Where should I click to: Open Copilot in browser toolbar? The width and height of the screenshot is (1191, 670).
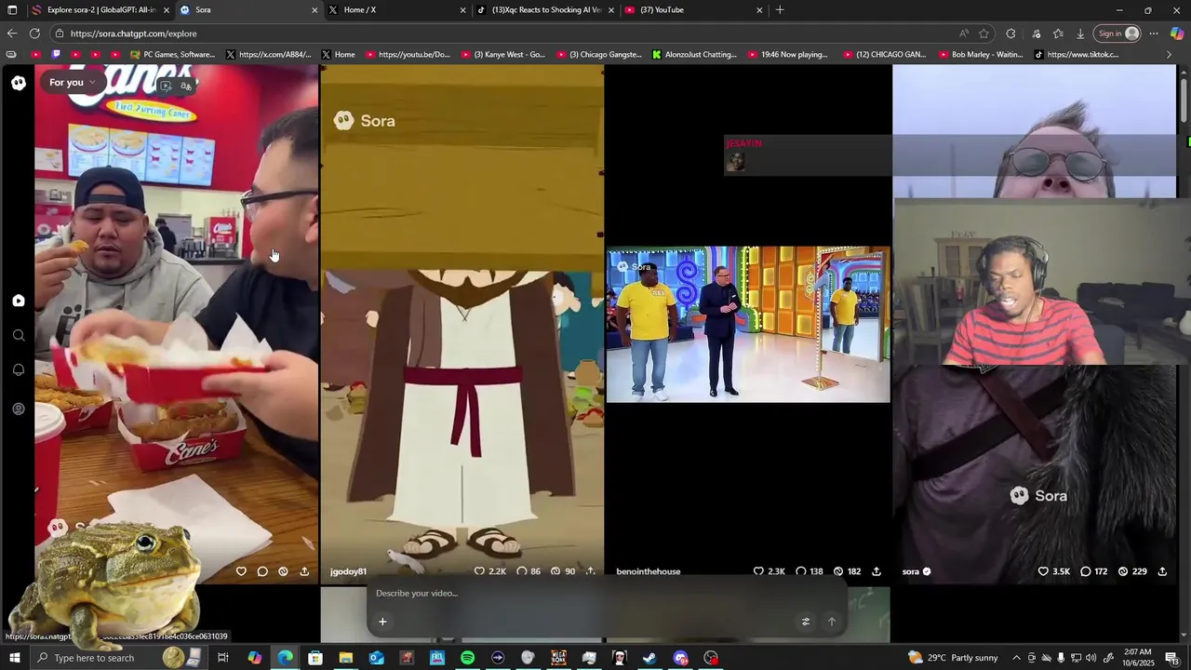pyautogui.click(x=1177, y=33)
